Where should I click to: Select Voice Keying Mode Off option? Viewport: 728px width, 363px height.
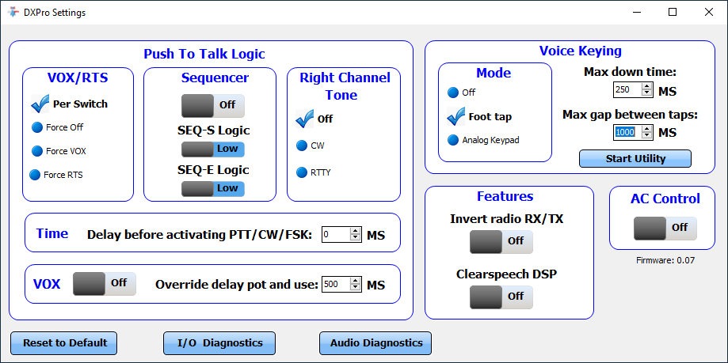coord(462,93)
